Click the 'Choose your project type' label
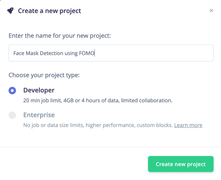Screen dimensions: 221x180 44,75
